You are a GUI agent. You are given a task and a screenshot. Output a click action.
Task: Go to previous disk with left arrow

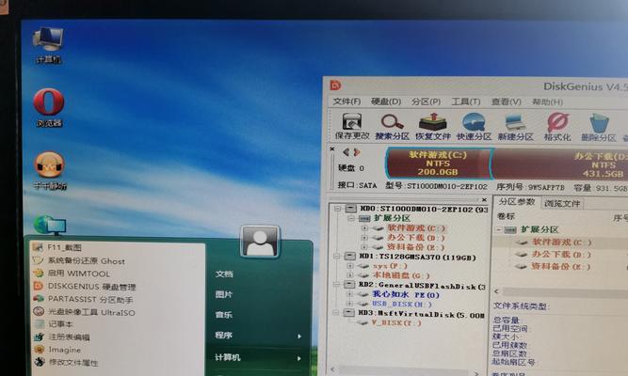point(346,152)
